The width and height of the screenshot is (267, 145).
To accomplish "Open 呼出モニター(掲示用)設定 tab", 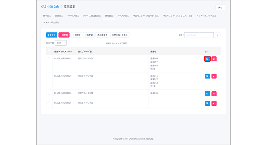I will tap(146, 15).
